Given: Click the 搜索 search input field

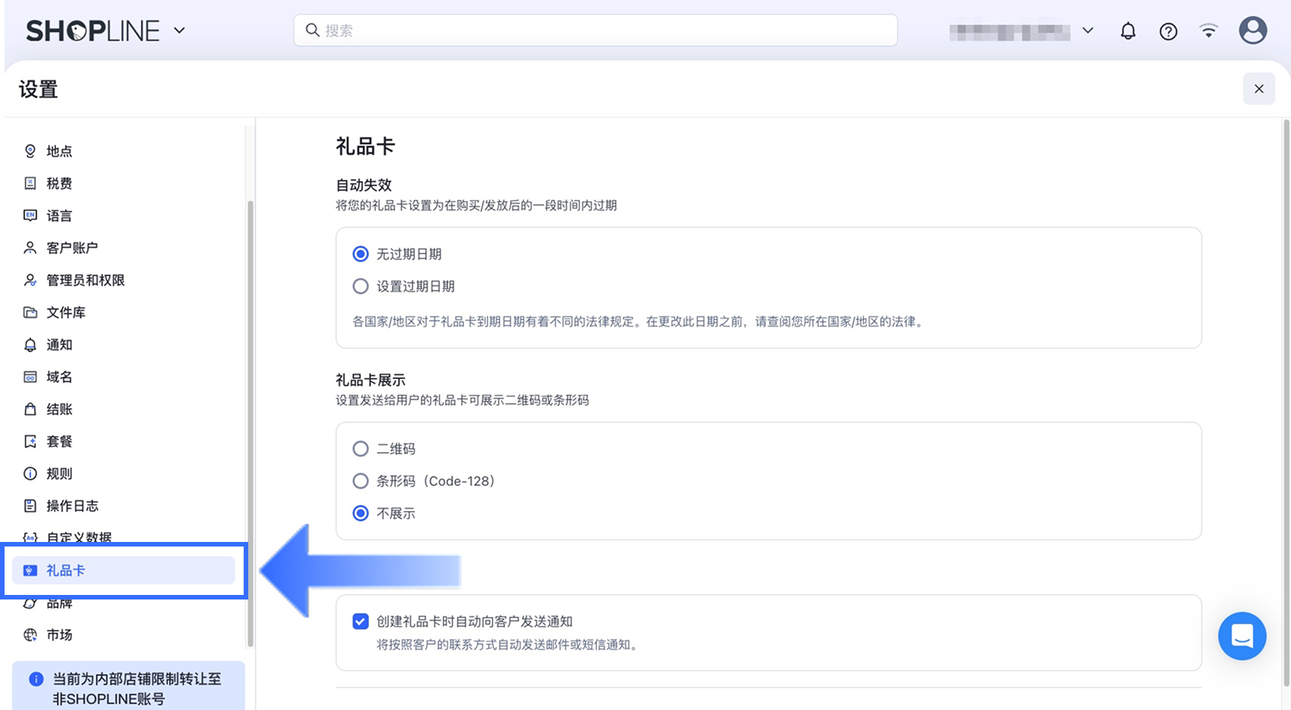Looking at the screenshot, I should point(595,31).
